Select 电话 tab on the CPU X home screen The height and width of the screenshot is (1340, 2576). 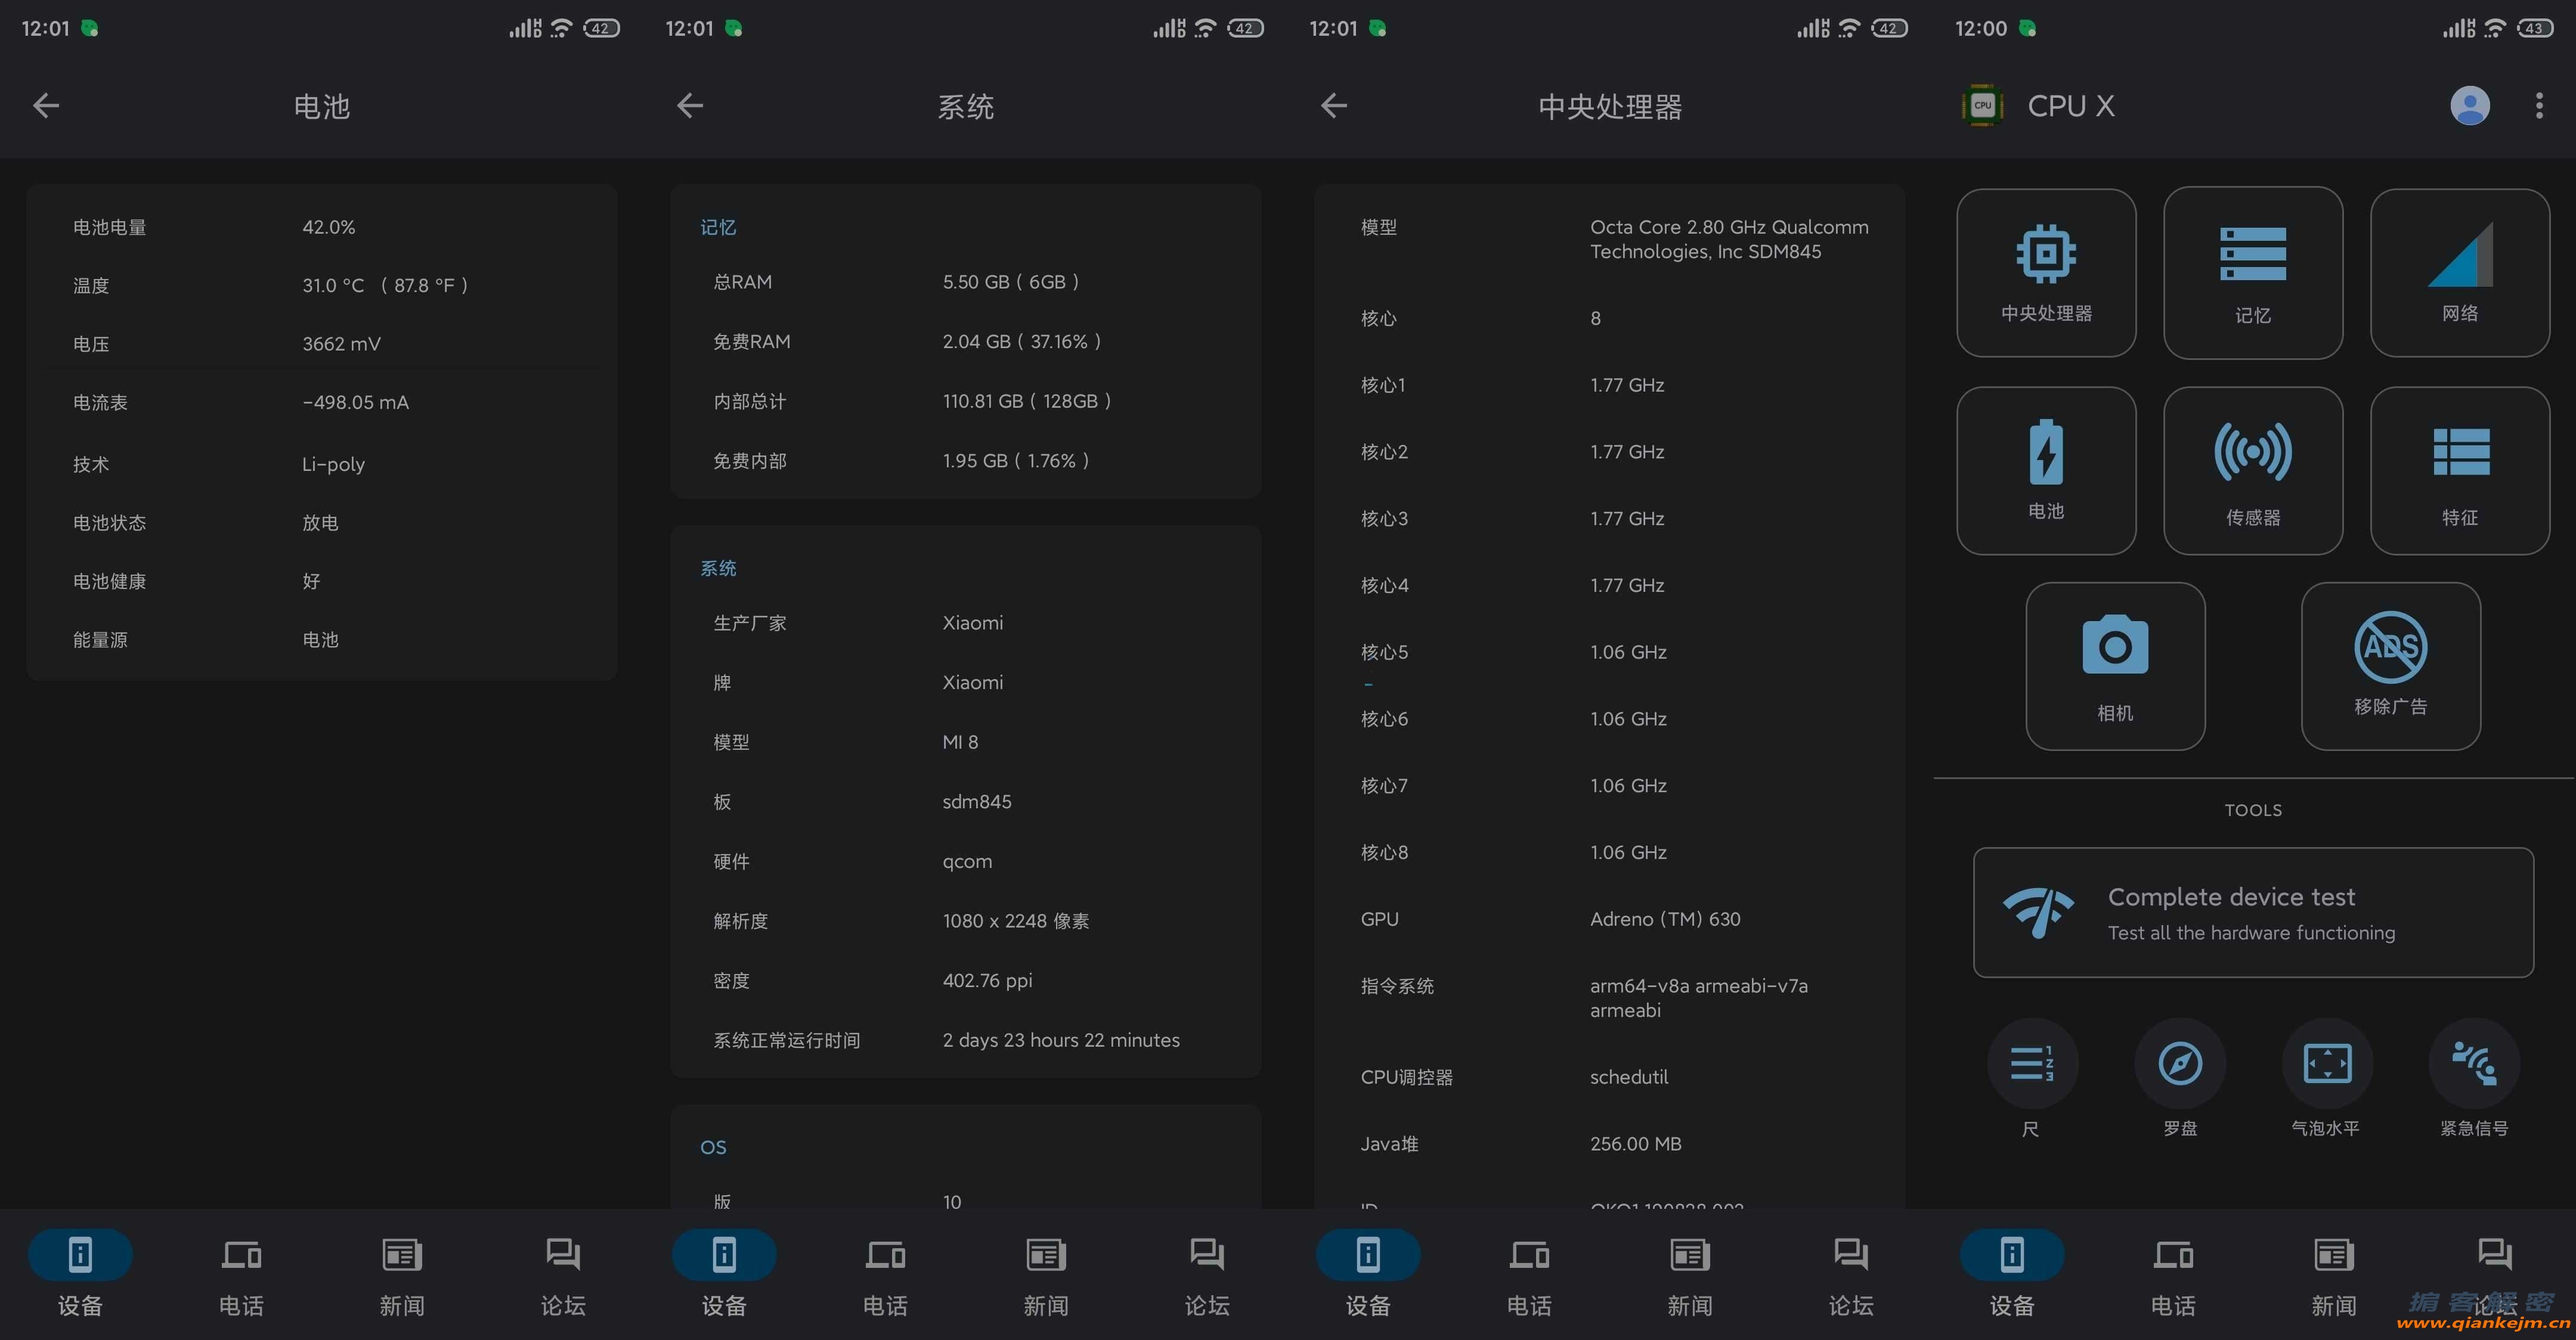click(2173, 1276)
